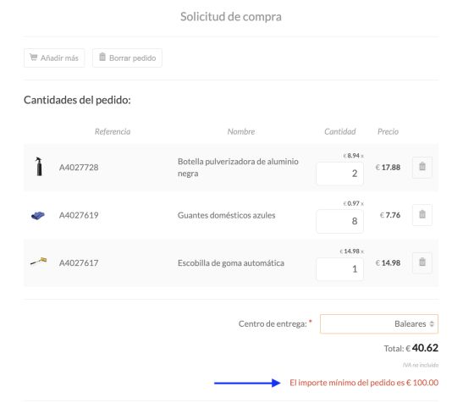Open the blue gloves product thumbnail
The height and width of the screenshot is (403, 474).
click(x=38, y=215)
